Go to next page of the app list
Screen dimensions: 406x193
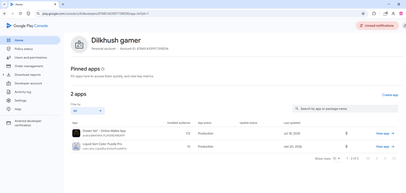click(x=385, y=159)
